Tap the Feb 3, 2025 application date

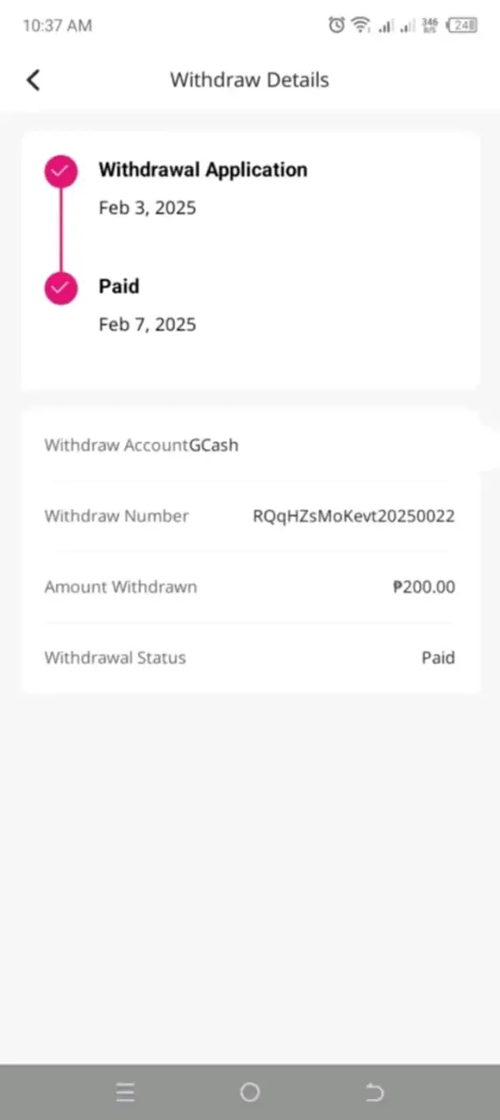(x=147, y=208)
